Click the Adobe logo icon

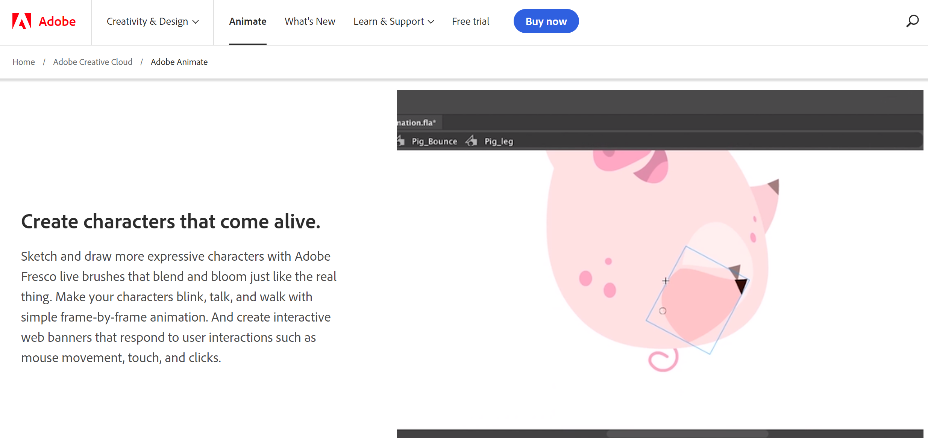pos(21,21)
